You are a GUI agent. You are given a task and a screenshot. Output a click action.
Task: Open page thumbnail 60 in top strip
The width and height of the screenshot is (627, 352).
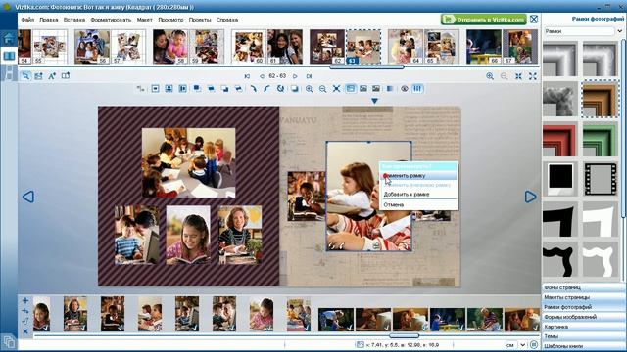(x=248, y=47)
